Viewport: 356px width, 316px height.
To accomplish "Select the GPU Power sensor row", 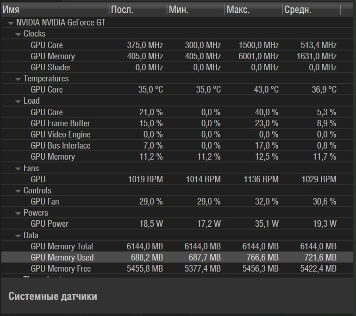I will [x=177, y=223].
